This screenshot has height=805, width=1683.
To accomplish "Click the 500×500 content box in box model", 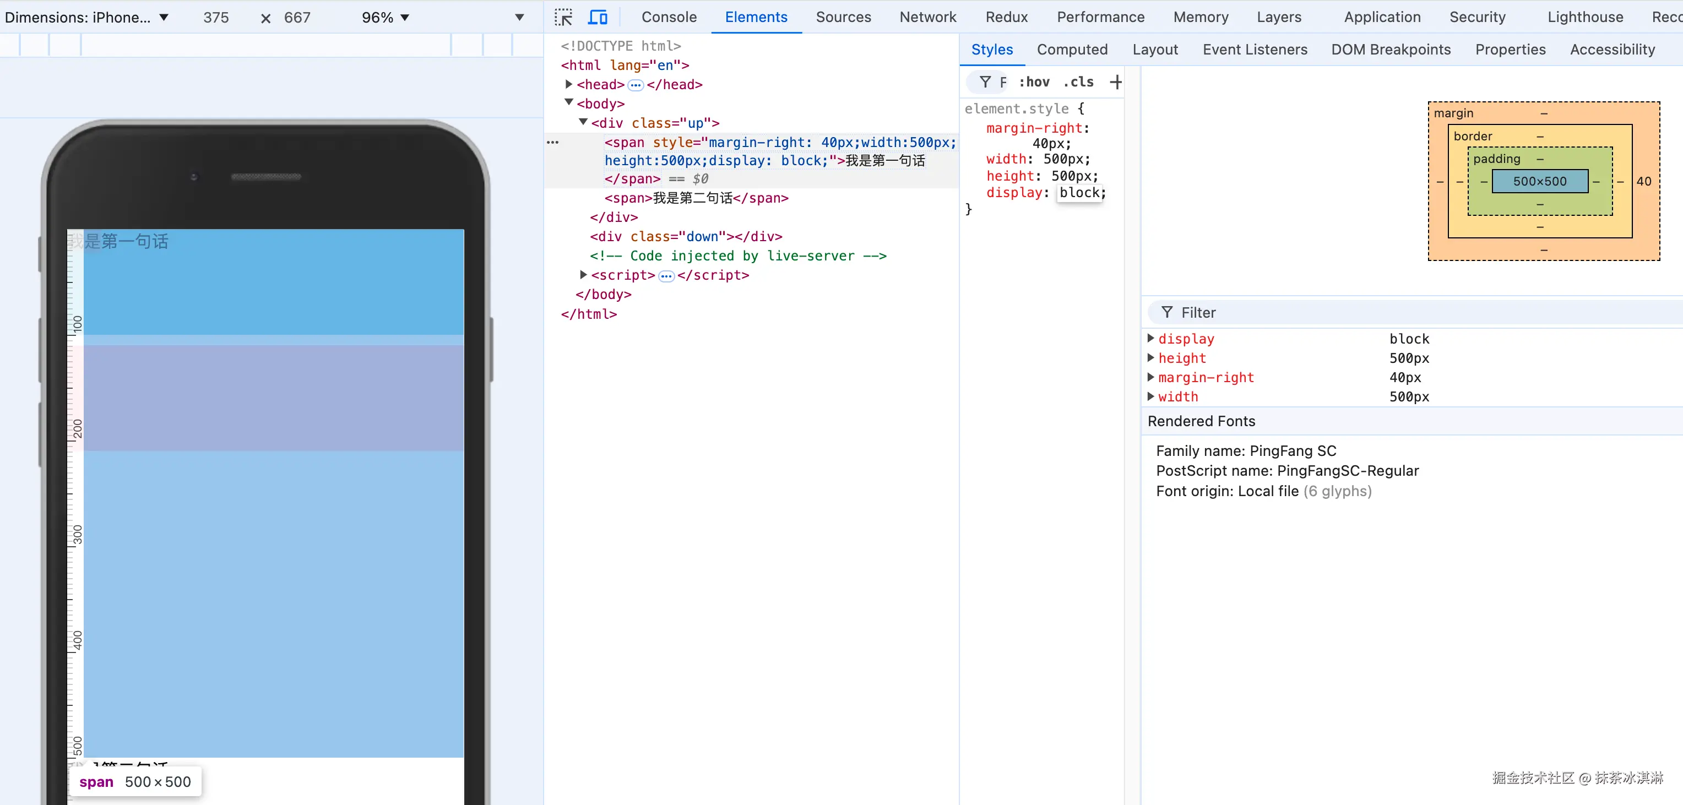I will 1539,181.
